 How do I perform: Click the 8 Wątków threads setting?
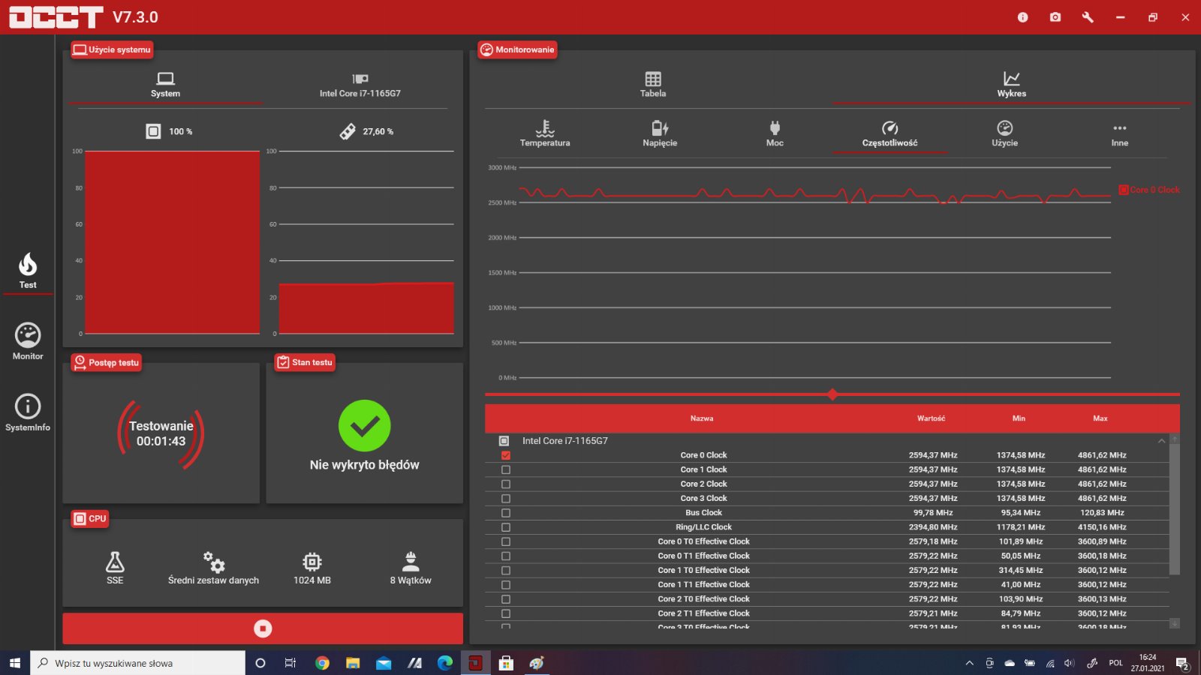[411, 567]
